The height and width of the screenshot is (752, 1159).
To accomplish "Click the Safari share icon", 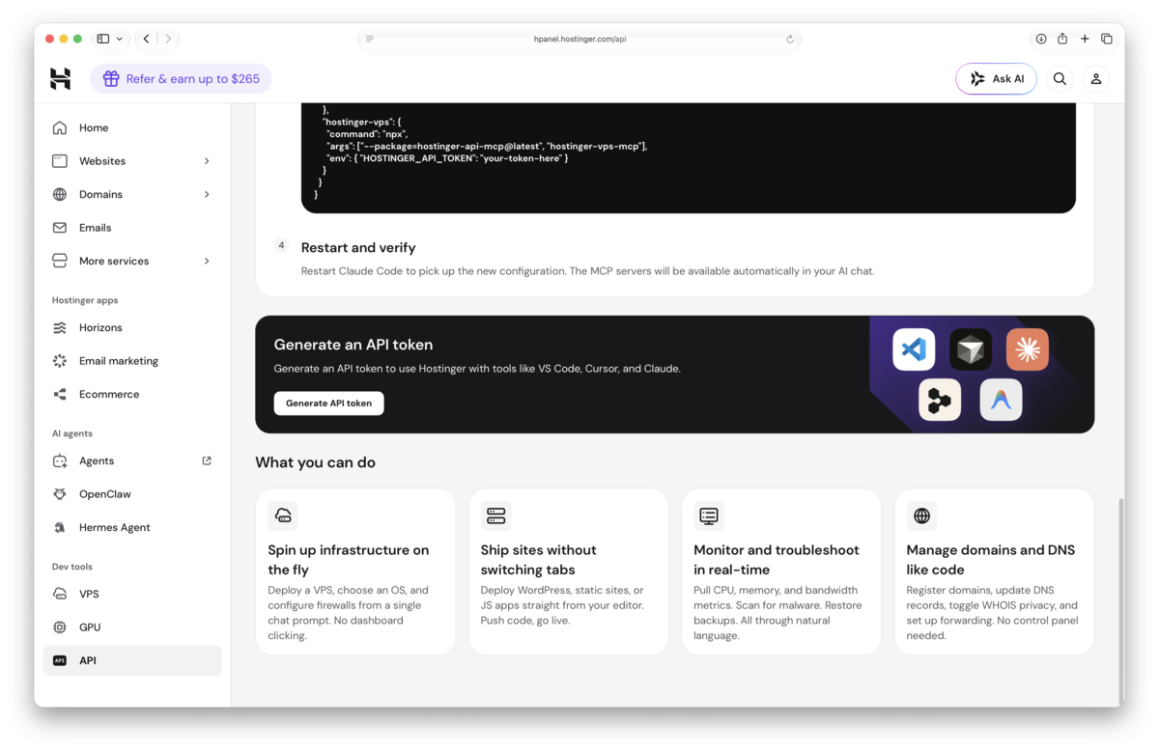I will tap(1062, 39).
